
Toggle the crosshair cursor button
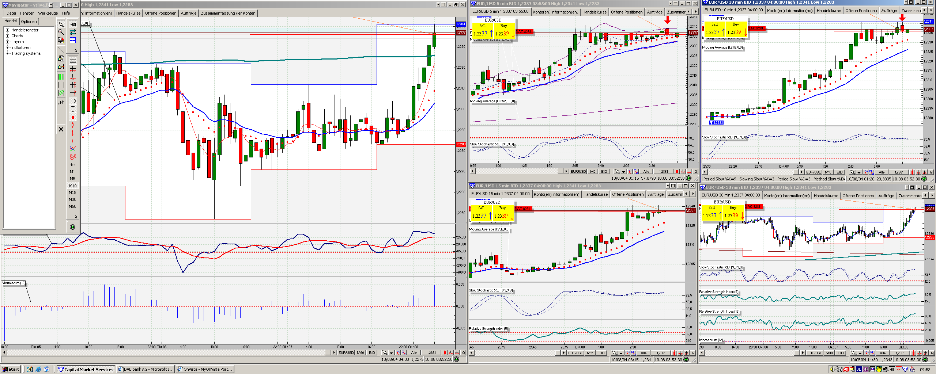(x=73, y=69)
